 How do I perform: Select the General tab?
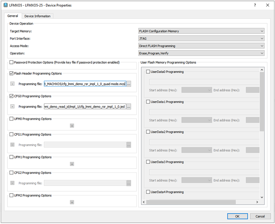click(12, 16)
